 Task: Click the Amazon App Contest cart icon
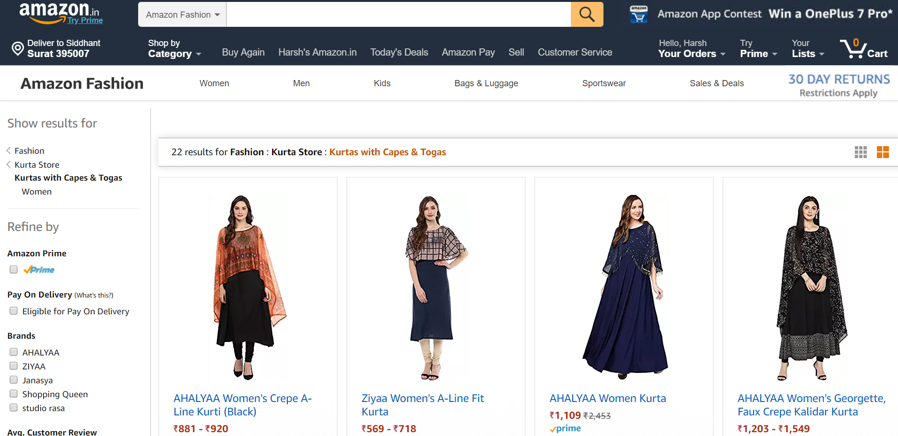click(638, 14)
